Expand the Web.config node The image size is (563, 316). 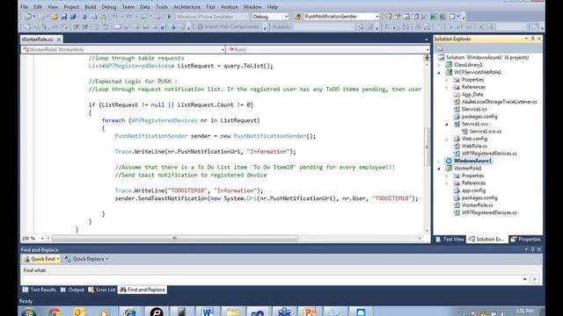[x=447, y=139]
